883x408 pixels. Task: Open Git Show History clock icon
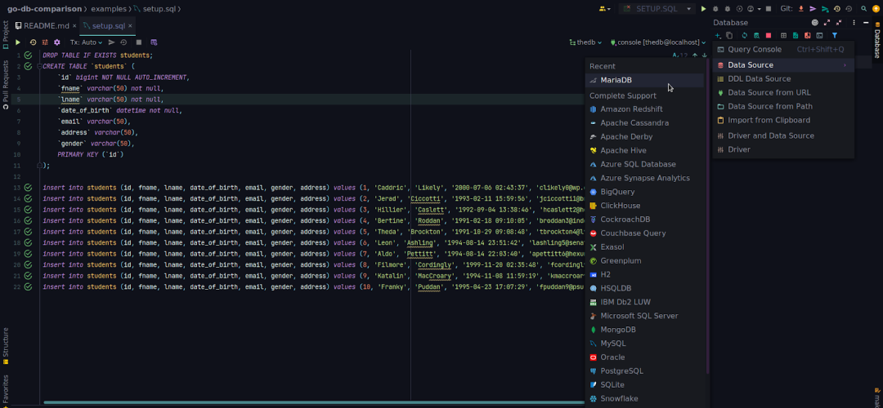(837, 9)
